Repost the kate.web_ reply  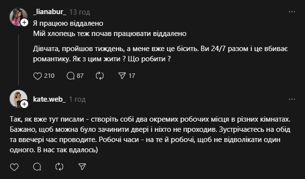tap(59, 167)
